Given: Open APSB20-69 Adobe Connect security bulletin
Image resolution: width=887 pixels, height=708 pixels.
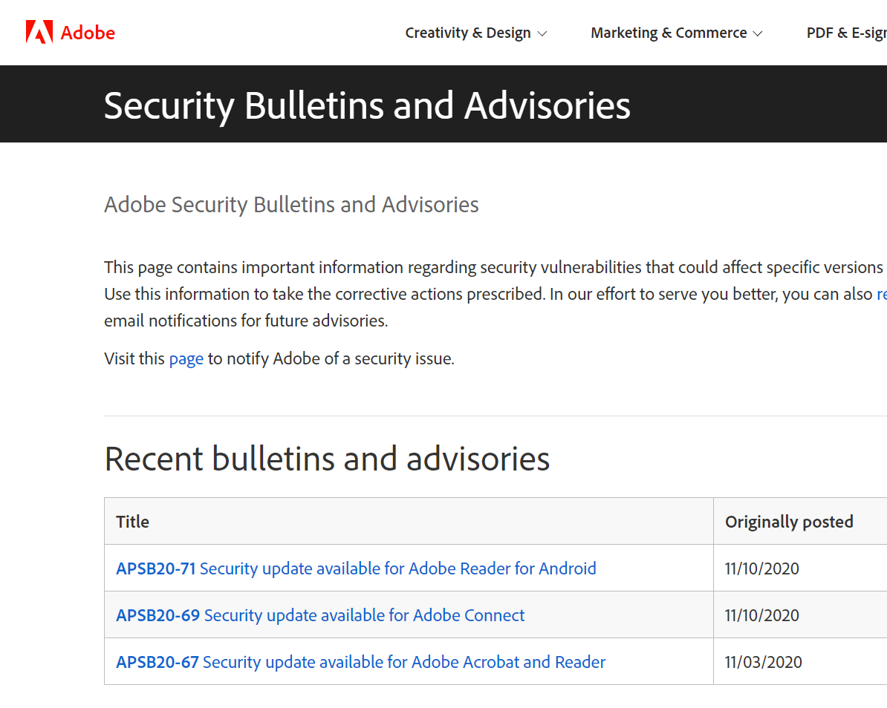Looking at the screenshot, I should [x=320, y=614].
